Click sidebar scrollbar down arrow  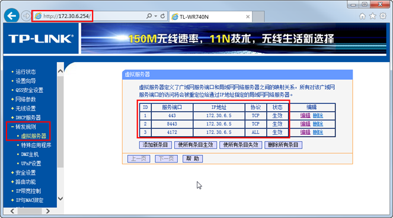tap(60, 199)
